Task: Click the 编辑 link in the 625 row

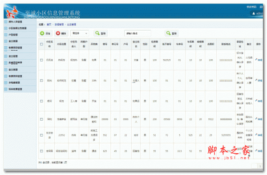Action: coord(260,151)
